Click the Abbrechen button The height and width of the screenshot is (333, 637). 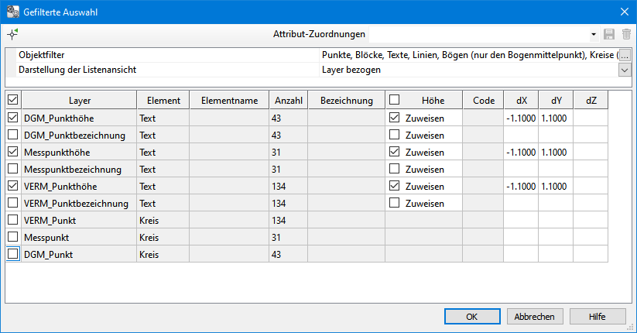535,316
